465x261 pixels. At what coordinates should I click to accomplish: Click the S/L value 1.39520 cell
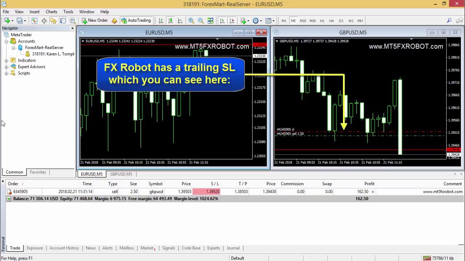[x=206, y=192]
